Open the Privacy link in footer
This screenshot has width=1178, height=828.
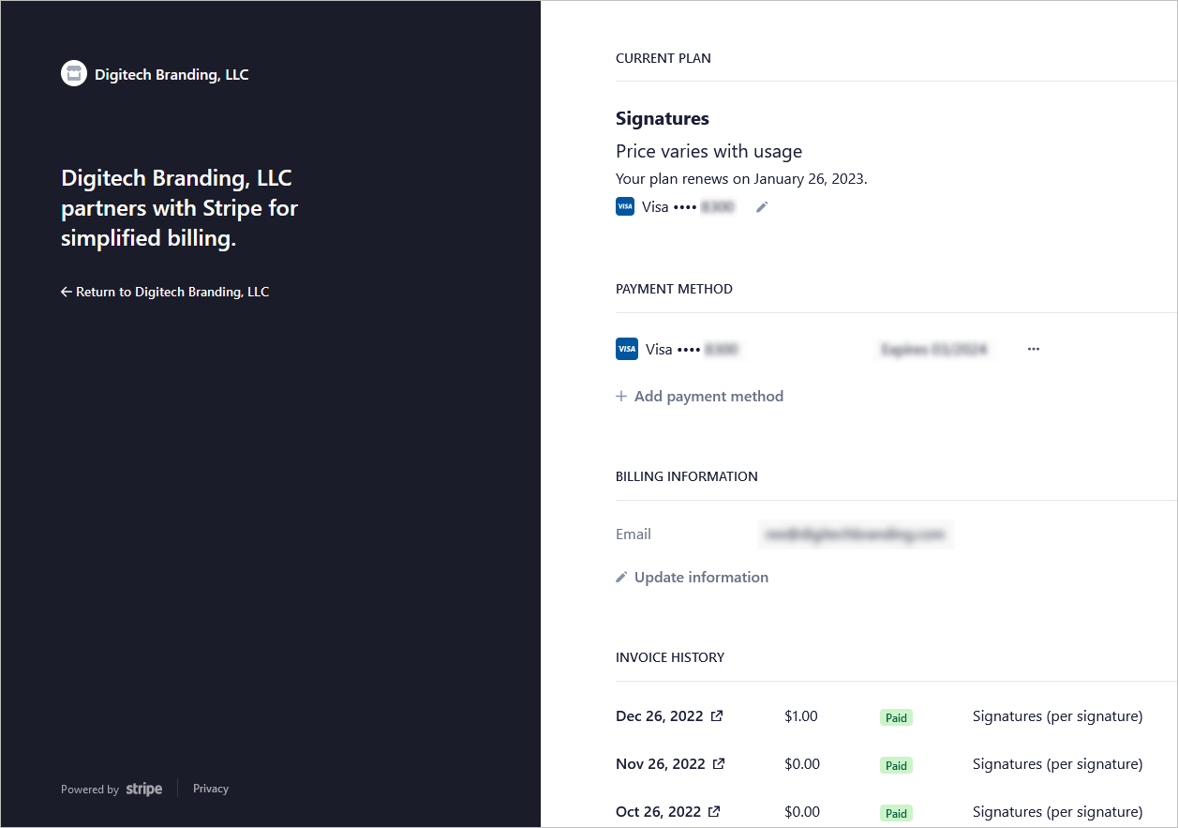pos(211,790)
